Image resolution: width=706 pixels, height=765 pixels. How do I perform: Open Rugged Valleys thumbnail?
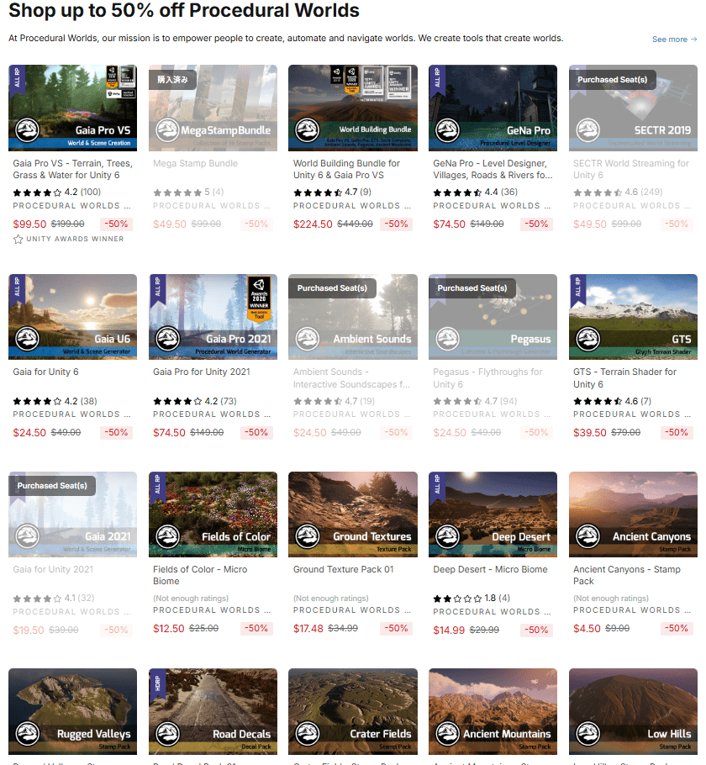pos(72,711)
